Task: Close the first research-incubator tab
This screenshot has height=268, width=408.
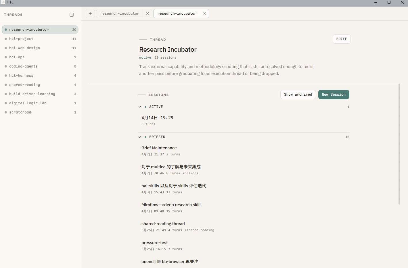Action: [x=148, y=14]
